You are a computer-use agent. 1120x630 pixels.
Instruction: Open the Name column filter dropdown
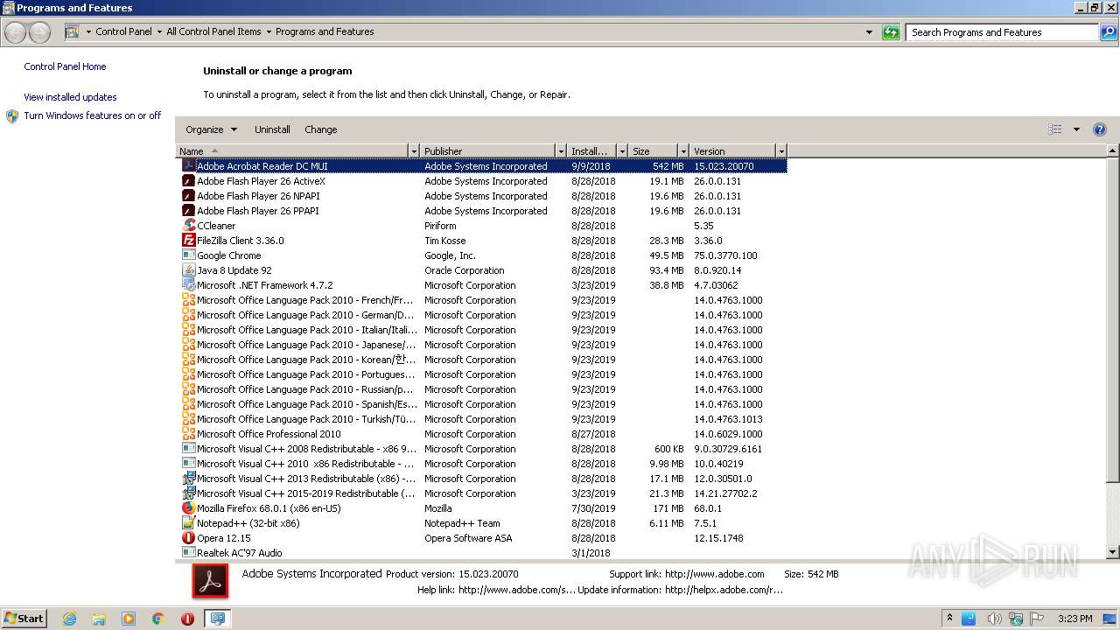pos(414,151)
